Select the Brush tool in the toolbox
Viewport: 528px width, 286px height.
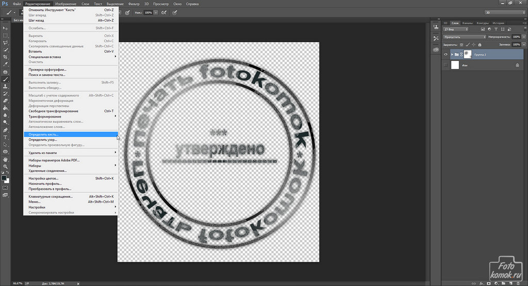[5, 79]
